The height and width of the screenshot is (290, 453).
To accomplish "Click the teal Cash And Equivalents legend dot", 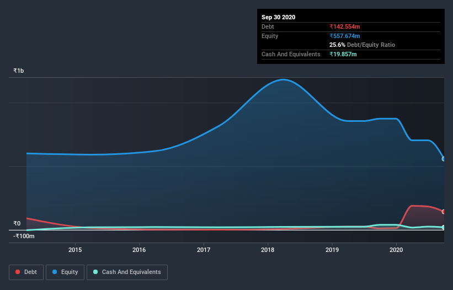I will click(x=95, y=272).
